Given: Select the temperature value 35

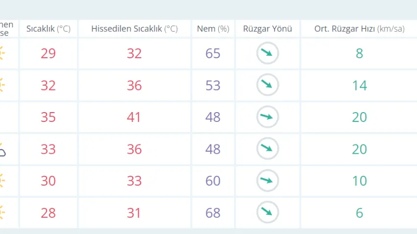Looking at the screenshot, I should point(48,117).
